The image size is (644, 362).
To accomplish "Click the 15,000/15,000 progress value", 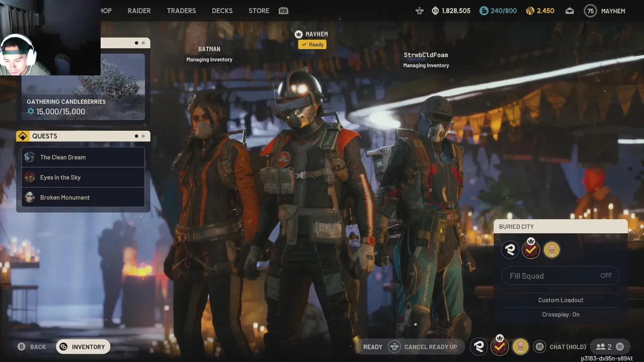I will [60, 111].
